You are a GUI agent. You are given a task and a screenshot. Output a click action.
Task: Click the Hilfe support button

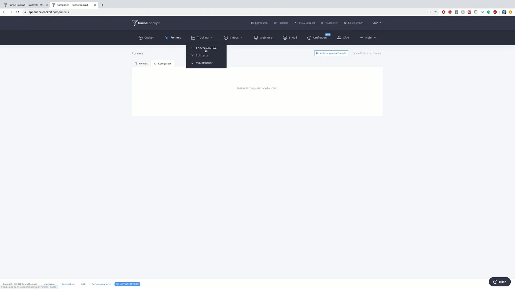coord(500,282)
